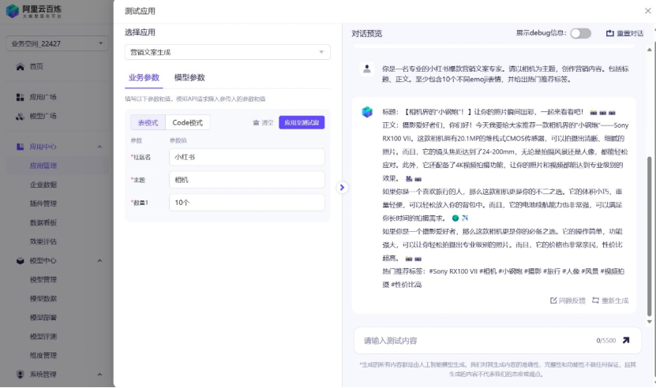Click the scrollbar down arrow in chat preview
Image resolution: width=656 pixels, height=388 pixels.
pyautogui.click(x=650, y=322)
